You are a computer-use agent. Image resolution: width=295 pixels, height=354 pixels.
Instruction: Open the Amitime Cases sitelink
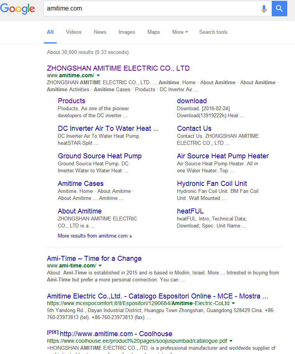81,184
